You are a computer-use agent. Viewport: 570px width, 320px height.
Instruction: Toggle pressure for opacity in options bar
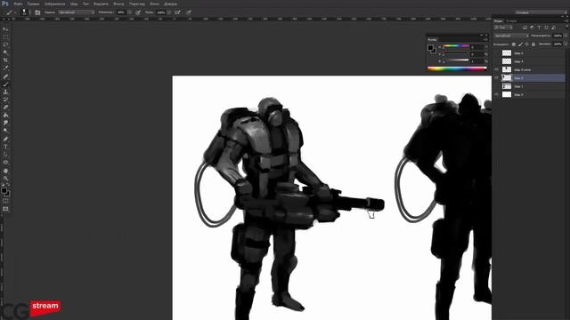coord(138,12)
